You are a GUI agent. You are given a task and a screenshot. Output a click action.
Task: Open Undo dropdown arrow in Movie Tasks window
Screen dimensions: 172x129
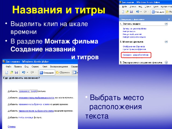(141, 12)
